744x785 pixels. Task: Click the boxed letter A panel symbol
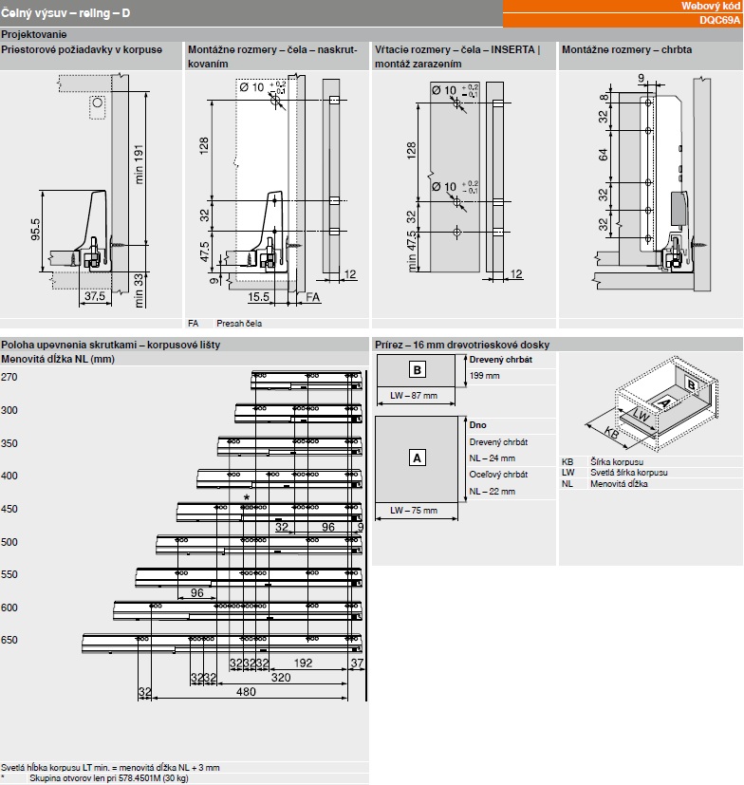[415, 458]
